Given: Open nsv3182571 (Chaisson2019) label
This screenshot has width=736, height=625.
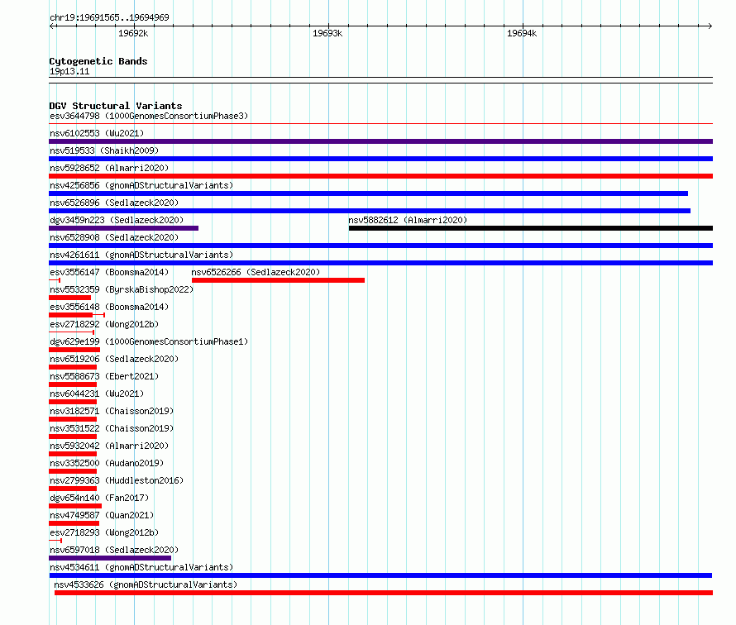Looking at the screenshot, I should [112, 411].
